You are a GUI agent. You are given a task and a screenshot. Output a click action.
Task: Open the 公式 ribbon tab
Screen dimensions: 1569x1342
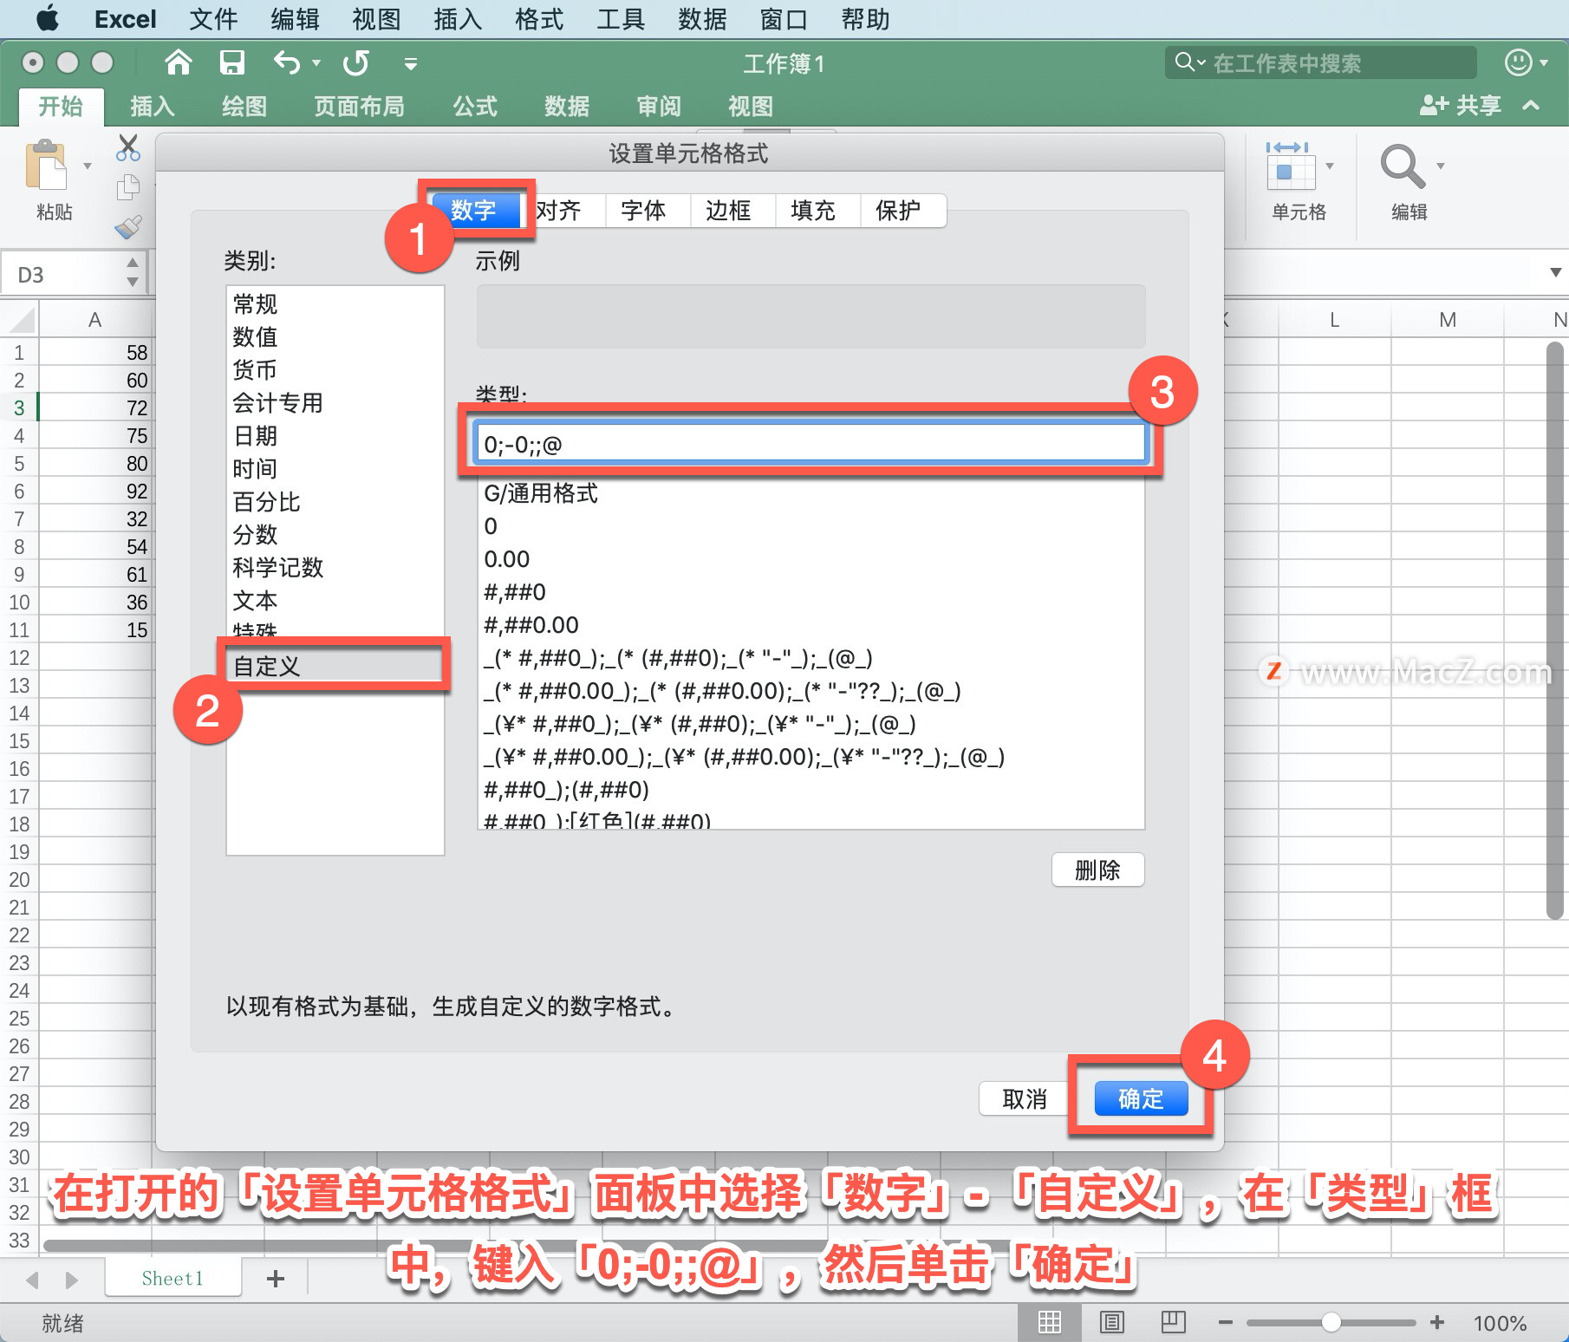coord(474,106)
